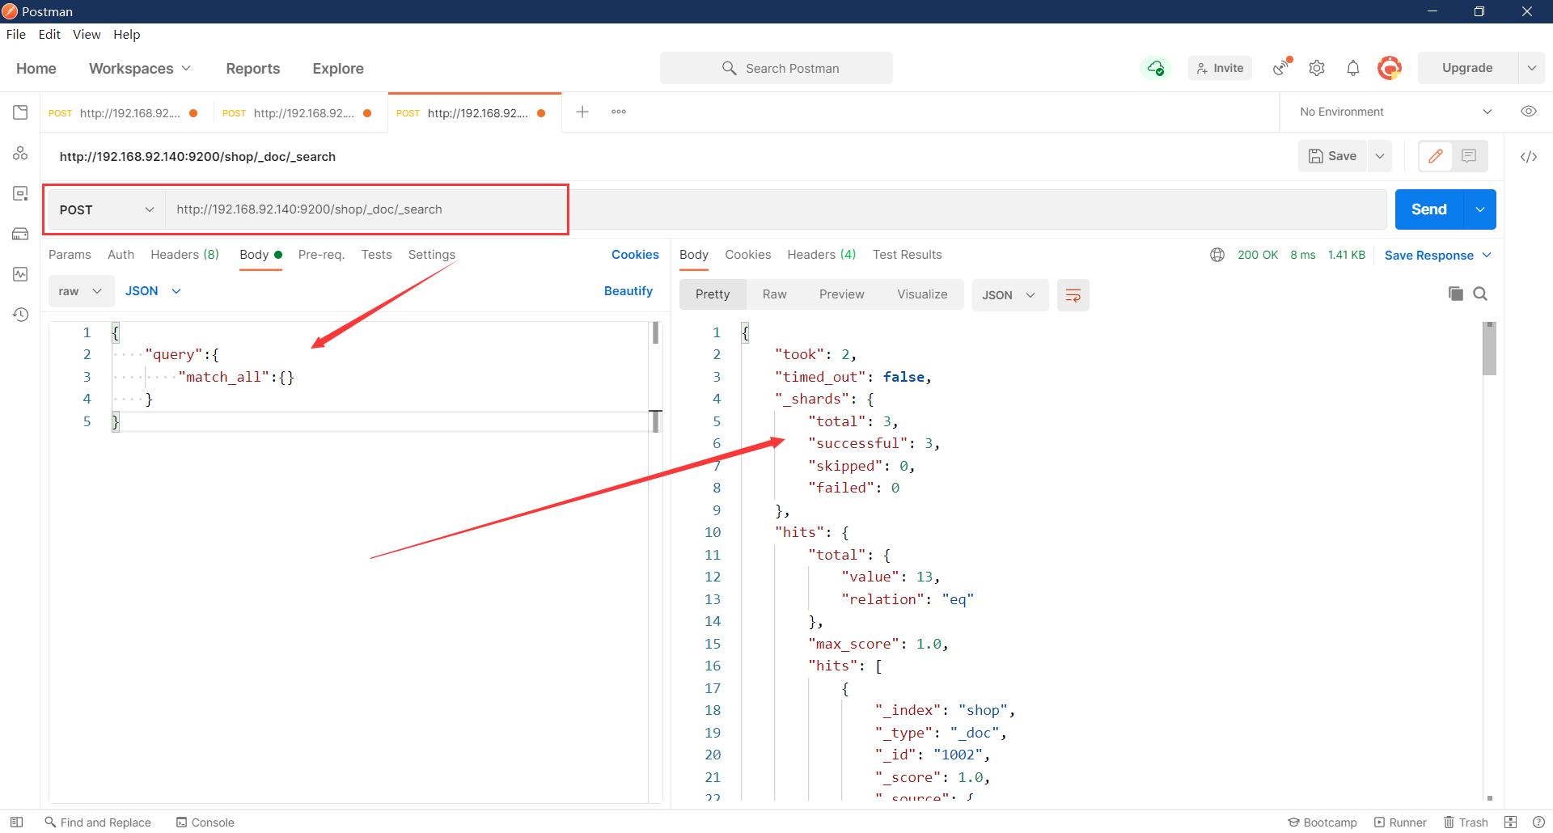1553x833 pixels.
Task: Open the Collections sidebar icon
Action: click(x=20, y=112)
